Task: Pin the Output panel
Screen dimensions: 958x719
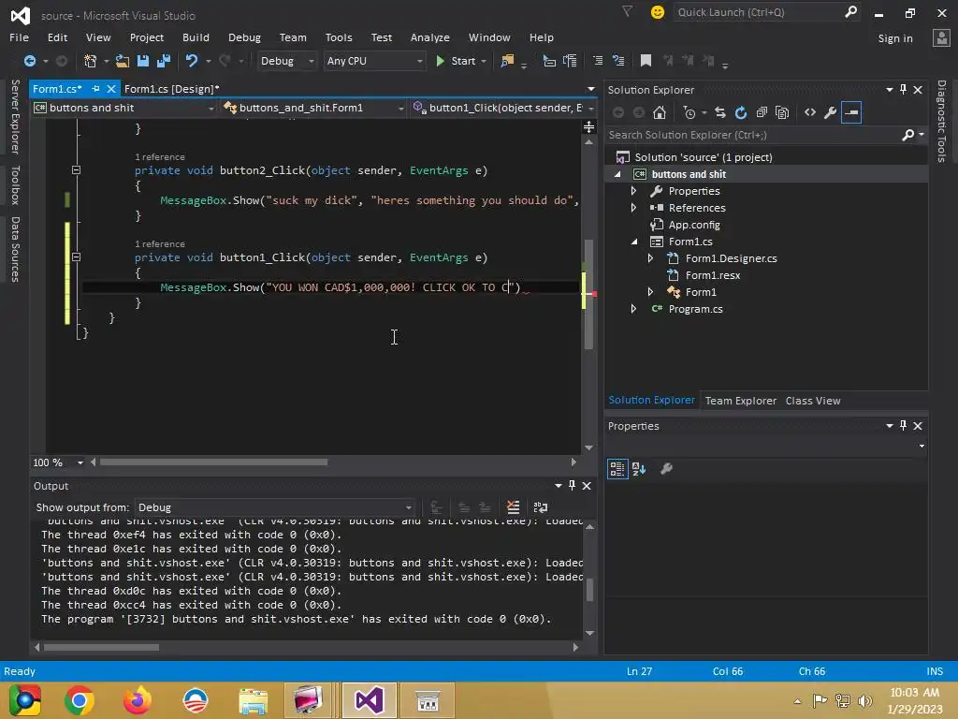Action: [572, 486]
